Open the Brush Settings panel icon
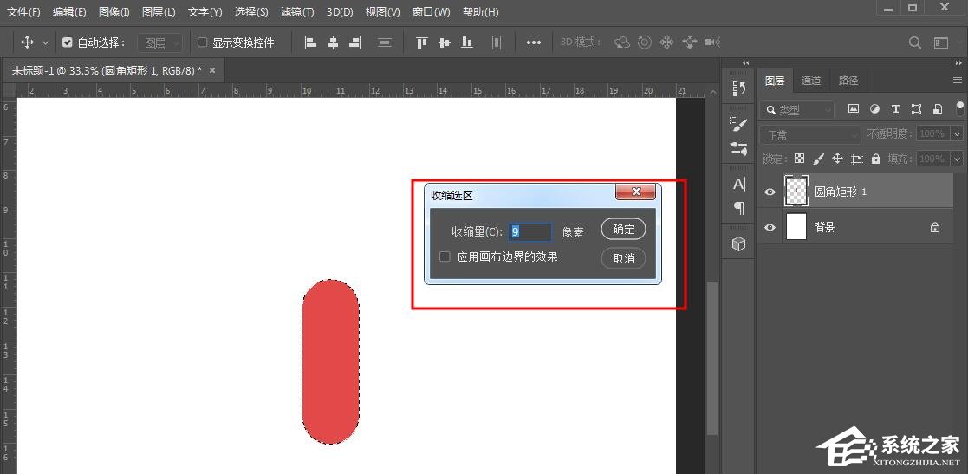The image size is (968, 474). [x=738, y=122]
